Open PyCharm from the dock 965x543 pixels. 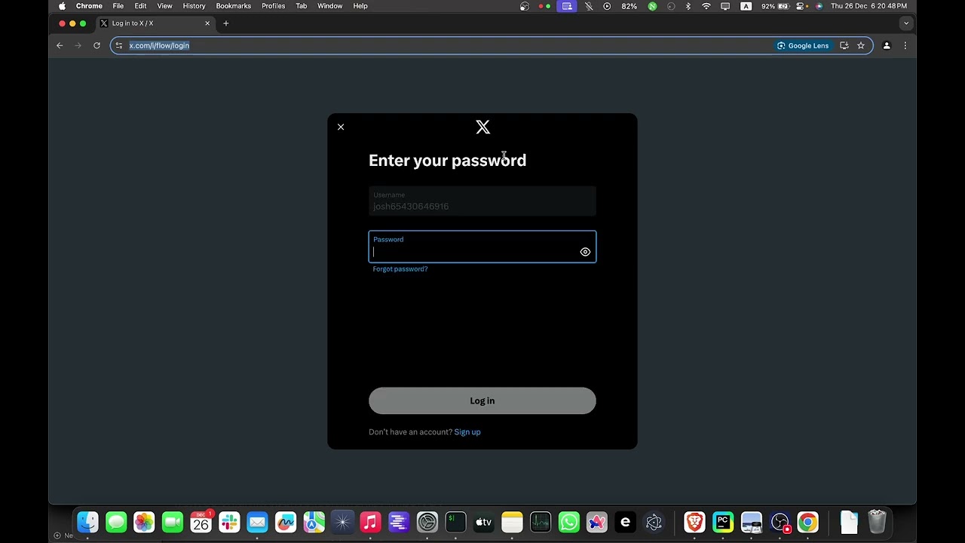tap(723, 522)
